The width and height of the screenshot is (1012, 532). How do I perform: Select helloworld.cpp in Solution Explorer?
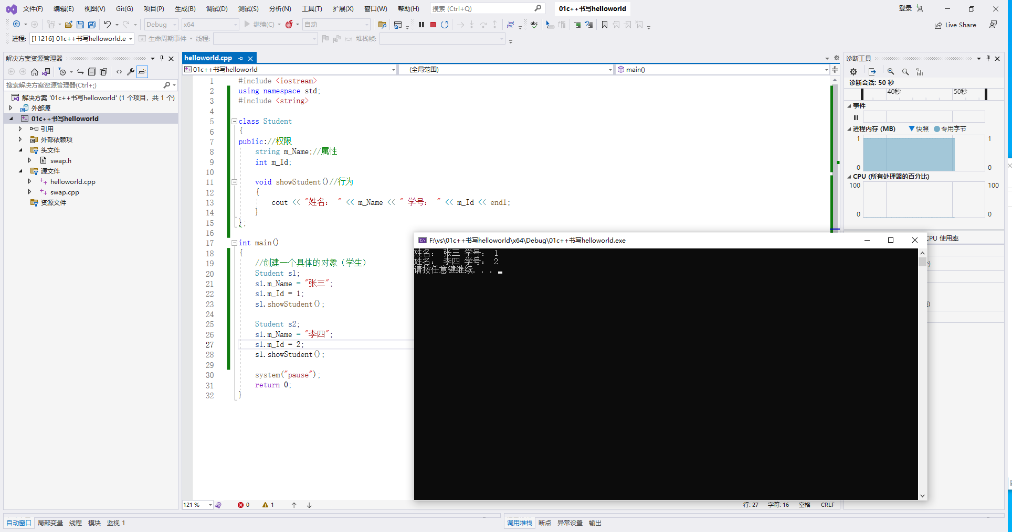coord(73,181)
